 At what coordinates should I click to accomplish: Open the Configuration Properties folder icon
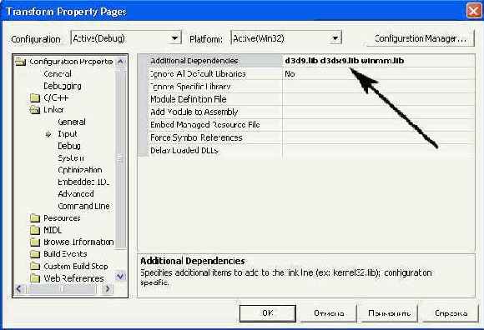coord(21,62)
